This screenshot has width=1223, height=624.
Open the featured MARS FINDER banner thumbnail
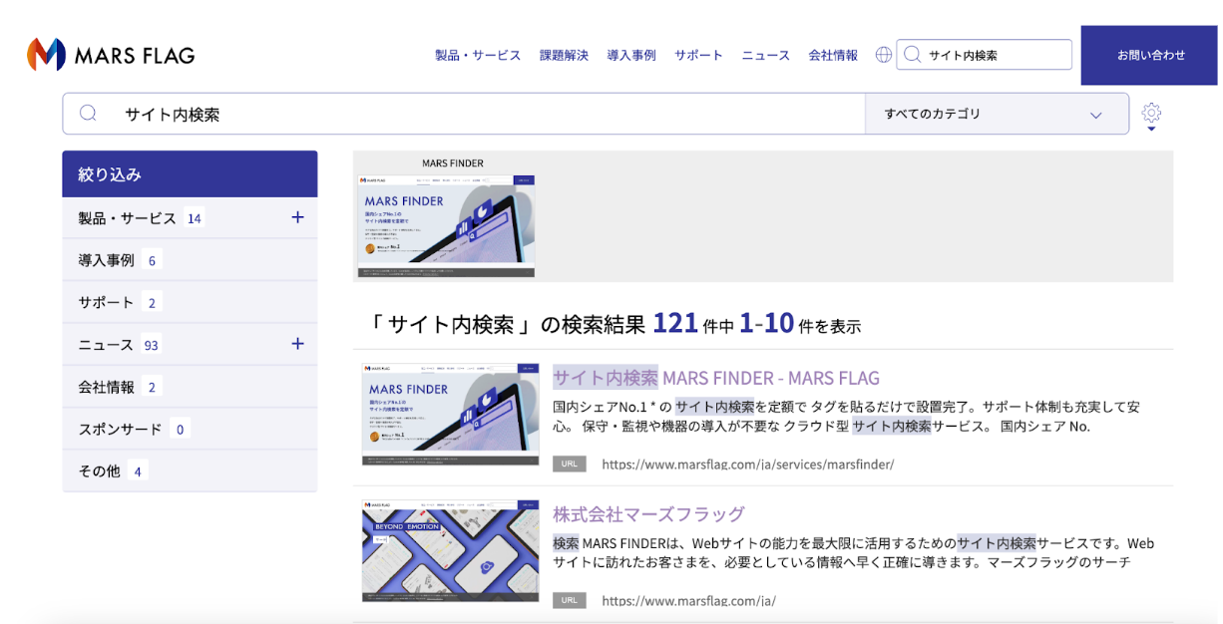click(445, 226)
